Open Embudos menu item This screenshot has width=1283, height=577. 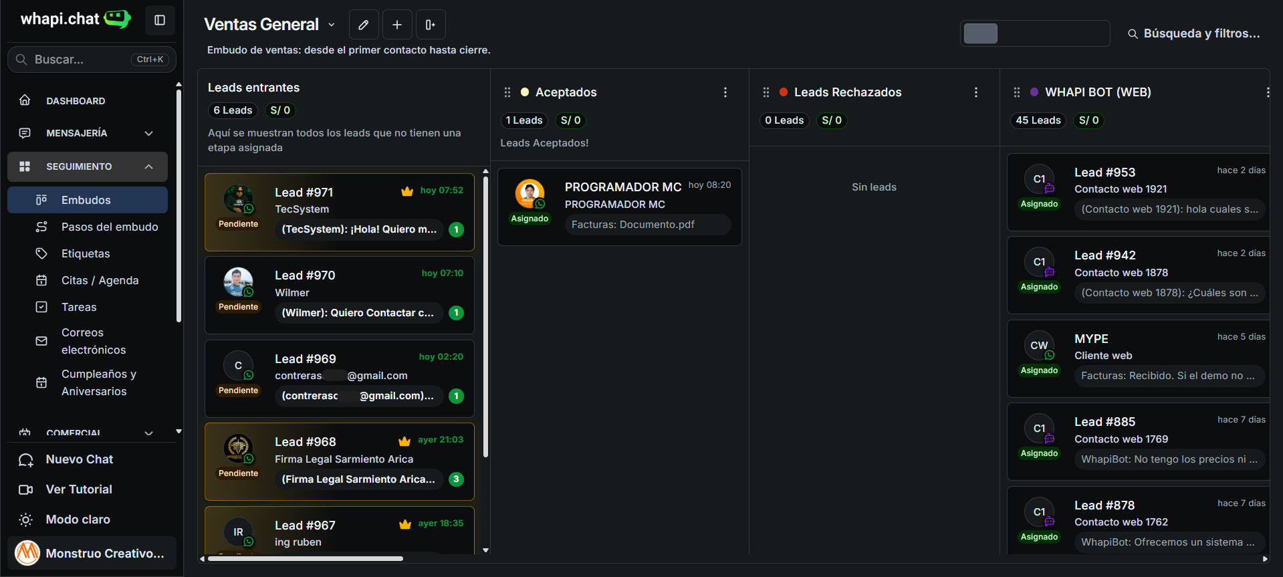(x=88, y=200)
